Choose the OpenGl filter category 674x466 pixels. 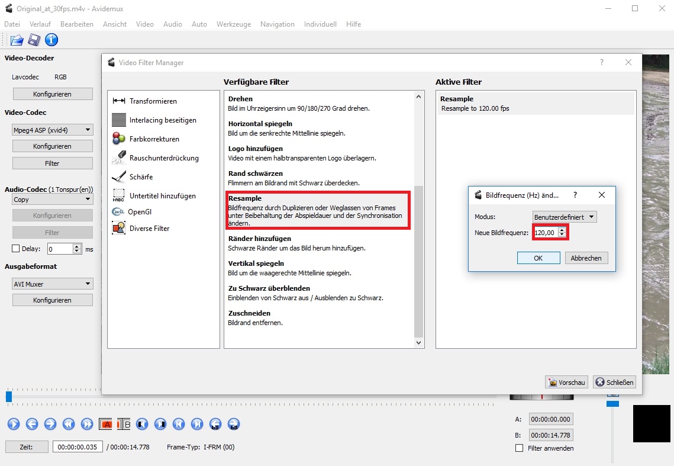point(140,211)
